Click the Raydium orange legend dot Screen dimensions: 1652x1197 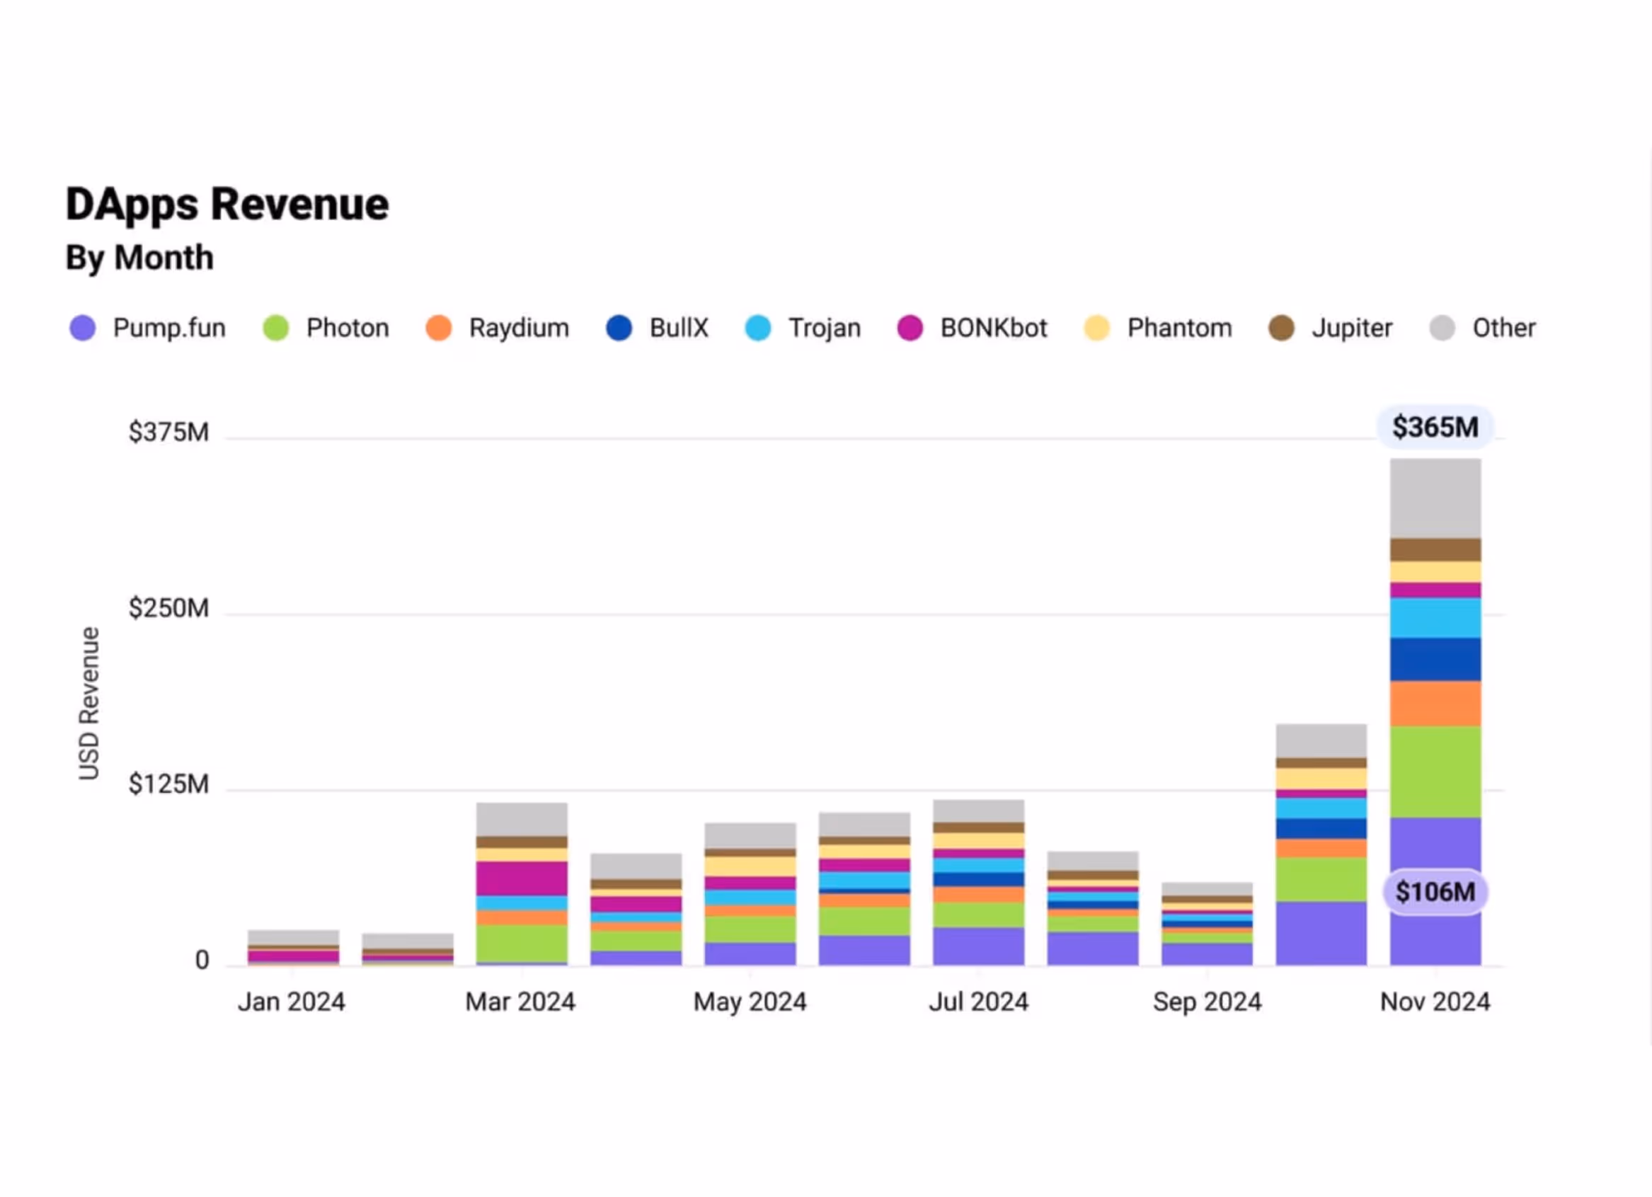[x=439, y=328]
